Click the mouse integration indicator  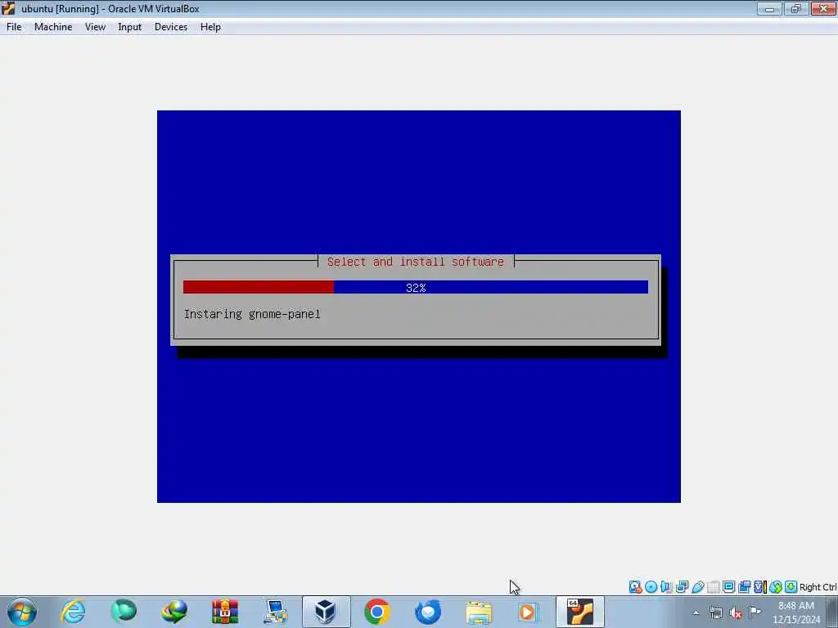776,587
